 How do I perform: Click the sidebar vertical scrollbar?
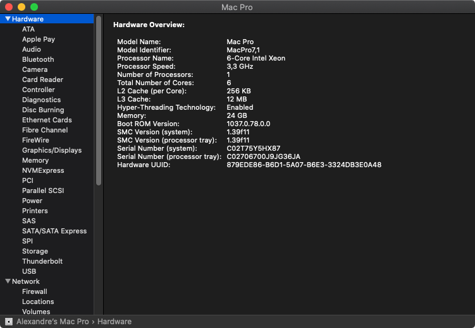[99, 101]
